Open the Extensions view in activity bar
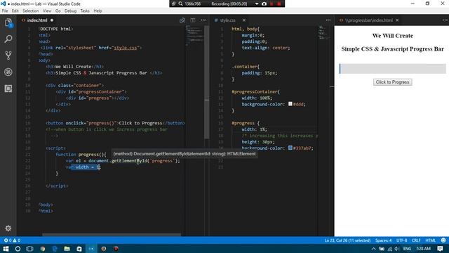 click(8, 89)
